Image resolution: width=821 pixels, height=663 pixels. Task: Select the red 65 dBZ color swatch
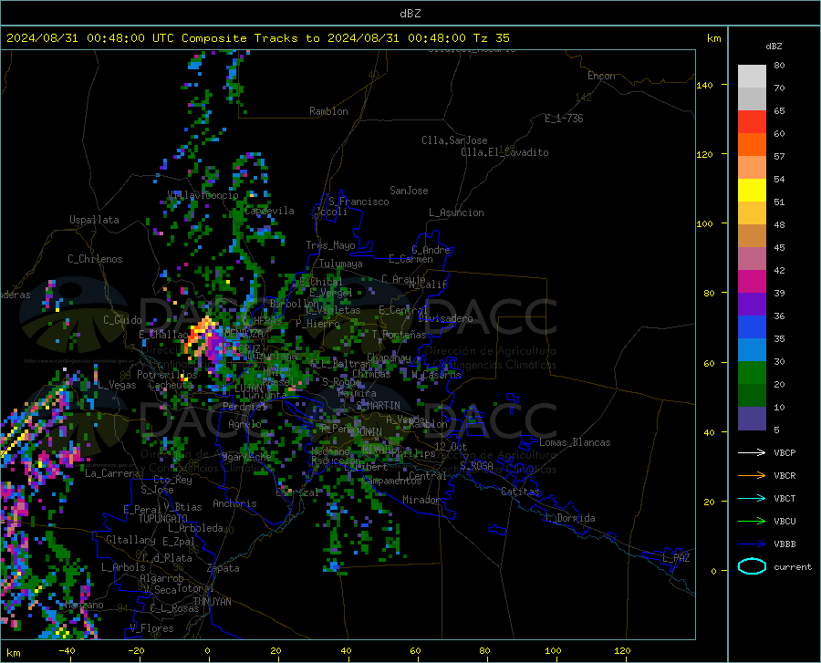click(752, 122)
